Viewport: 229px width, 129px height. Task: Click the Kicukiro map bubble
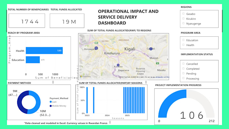click(118, 65)
